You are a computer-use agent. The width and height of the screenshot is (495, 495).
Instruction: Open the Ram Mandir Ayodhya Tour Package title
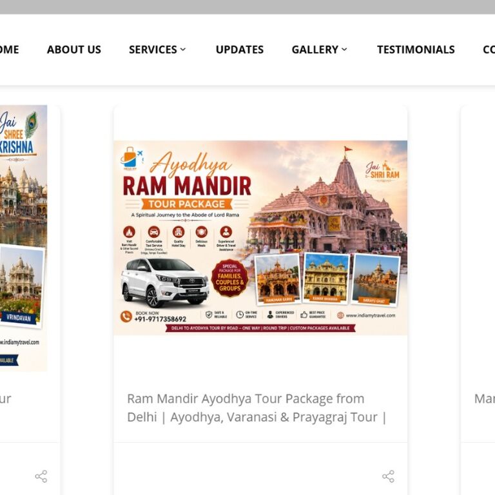click(257, 408)
